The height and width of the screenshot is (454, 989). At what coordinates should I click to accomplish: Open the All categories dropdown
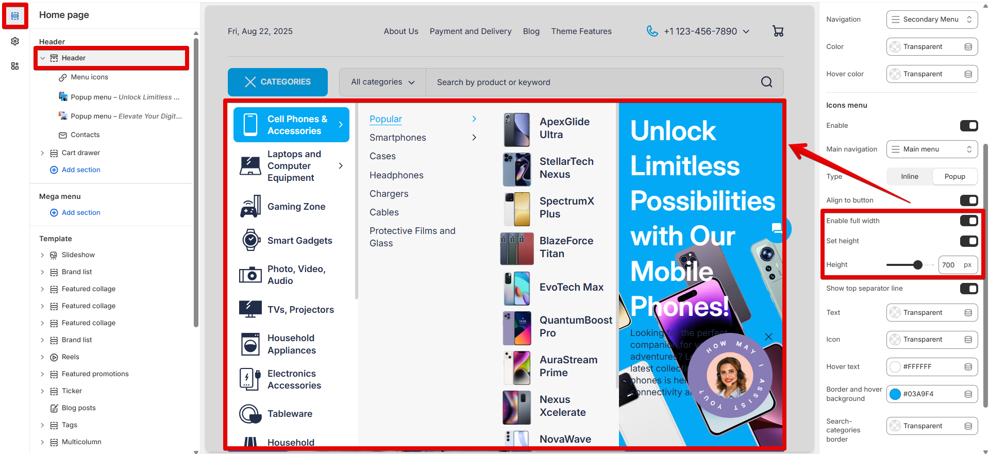click(382, 82)
